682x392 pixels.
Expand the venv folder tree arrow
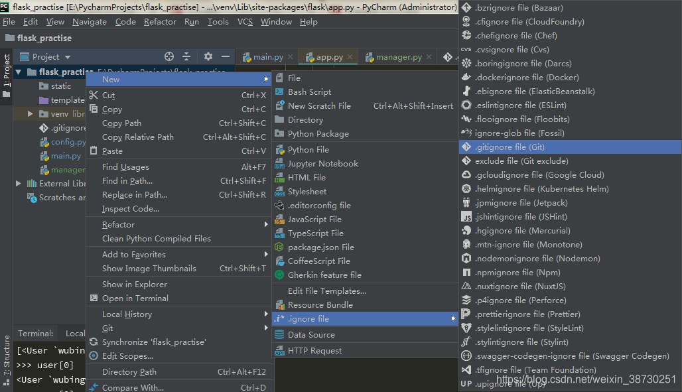pos(30,114)
